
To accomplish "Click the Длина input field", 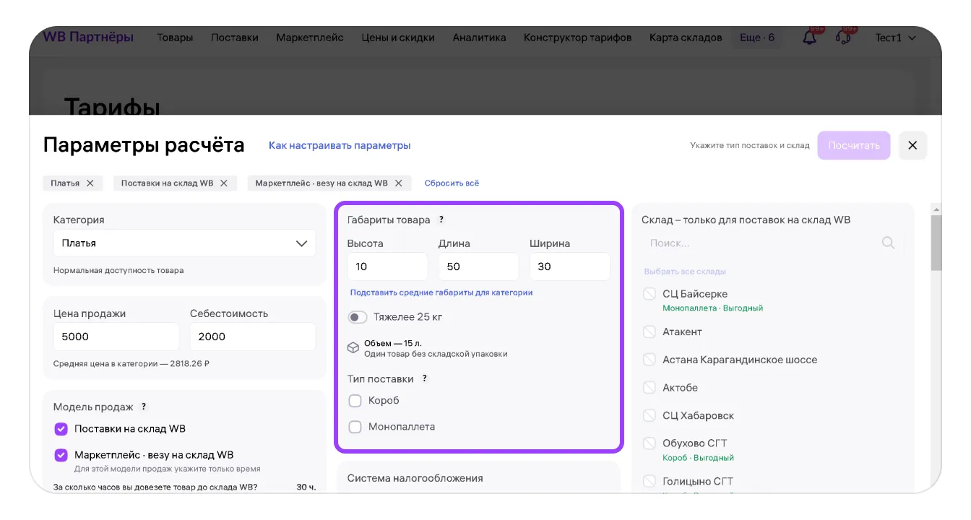I will (x=478, y=266).
